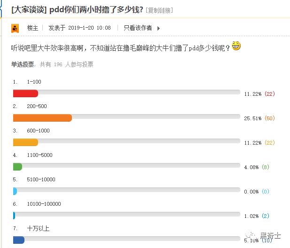Click the dark blue 十万以上 poll bar
Viewport: 290px width, 248px height.
pos(19,240)
